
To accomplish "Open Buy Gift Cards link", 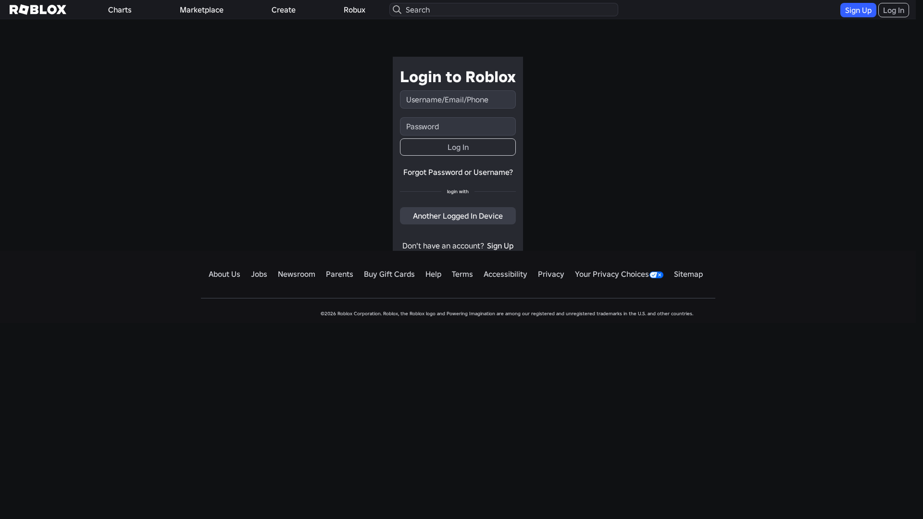I will pyautogui.click(x=389, y=274).
